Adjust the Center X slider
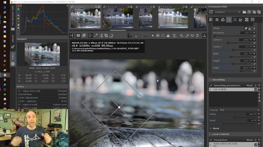This screenshot has height=147, width=263. (233, 43)
